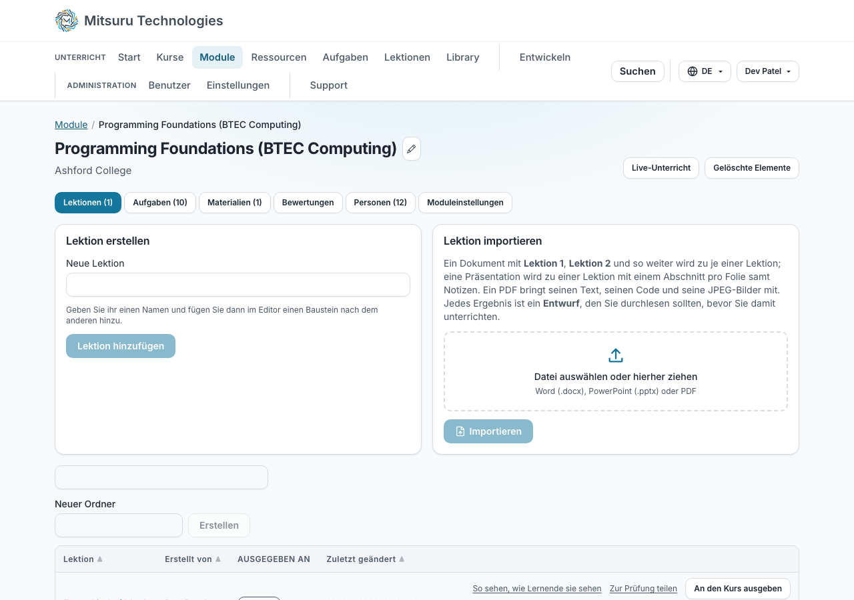View Gelöschte Elemente

pyautogui.click(x=752, y=168)
